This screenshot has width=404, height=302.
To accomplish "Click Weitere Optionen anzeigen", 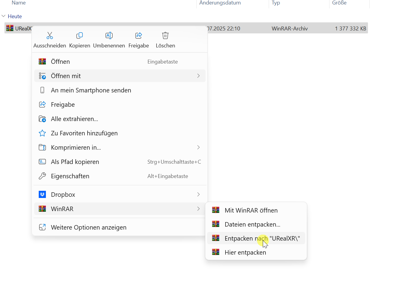I will 88,227.
